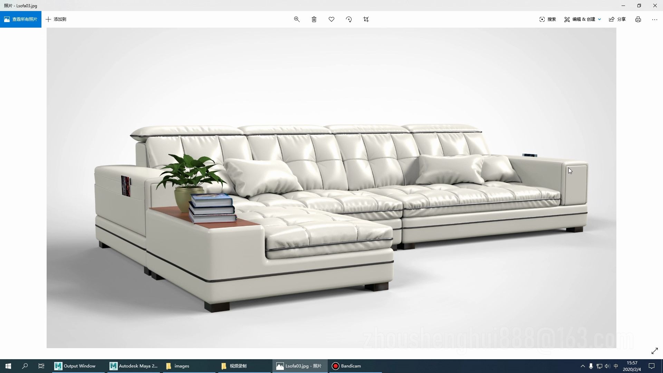
Task: Expand the more options menu
Action: tap(654, 19)
